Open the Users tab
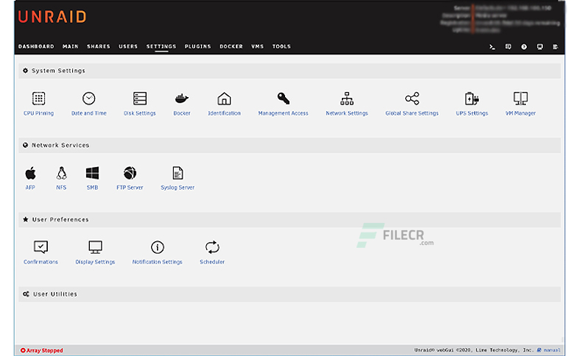This screenshot has width=579, height=356. coord(128,46)
